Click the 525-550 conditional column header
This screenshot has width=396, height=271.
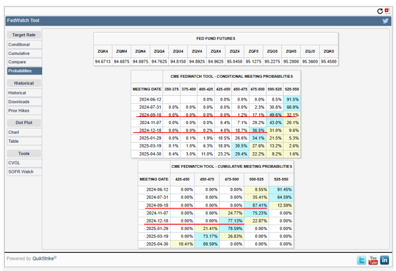292,89
